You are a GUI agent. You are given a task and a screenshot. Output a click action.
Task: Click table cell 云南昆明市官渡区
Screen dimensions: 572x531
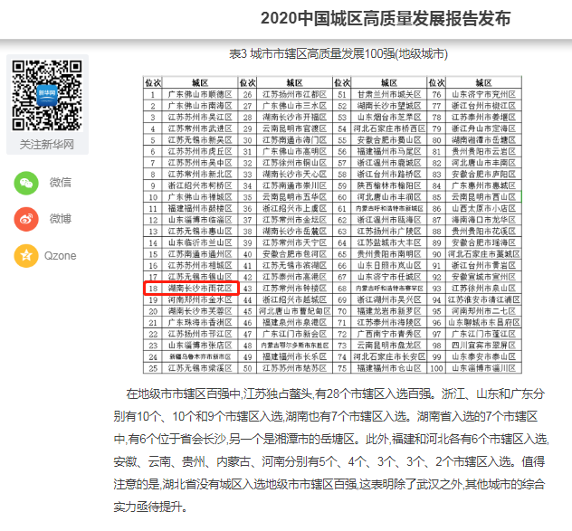pos(294,128)
